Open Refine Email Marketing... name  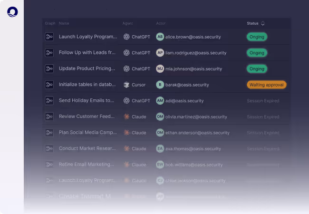pyautogui.click(x=87, y=164)
